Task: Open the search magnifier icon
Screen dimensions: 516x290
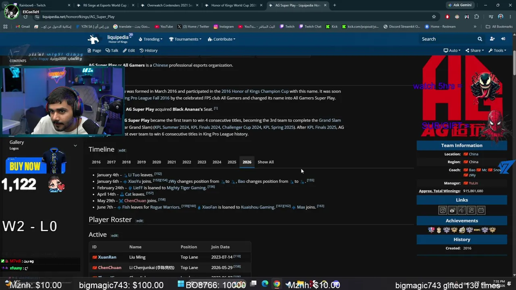Action: click(480, 39)
